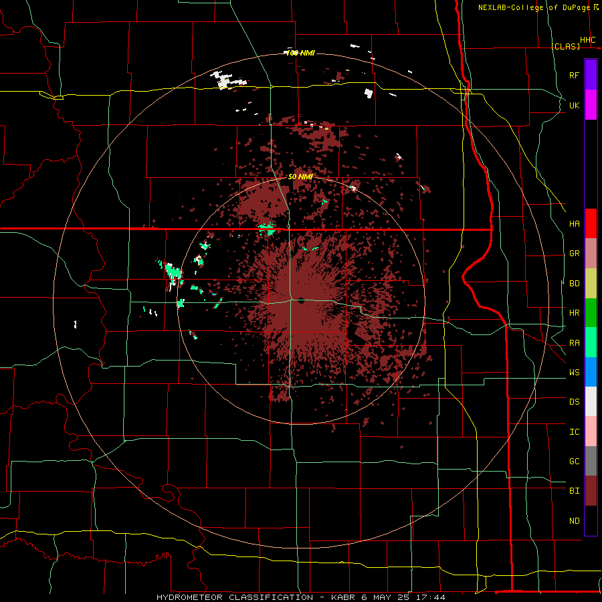Click the ND black color swatch

click(x=591, y=520)
